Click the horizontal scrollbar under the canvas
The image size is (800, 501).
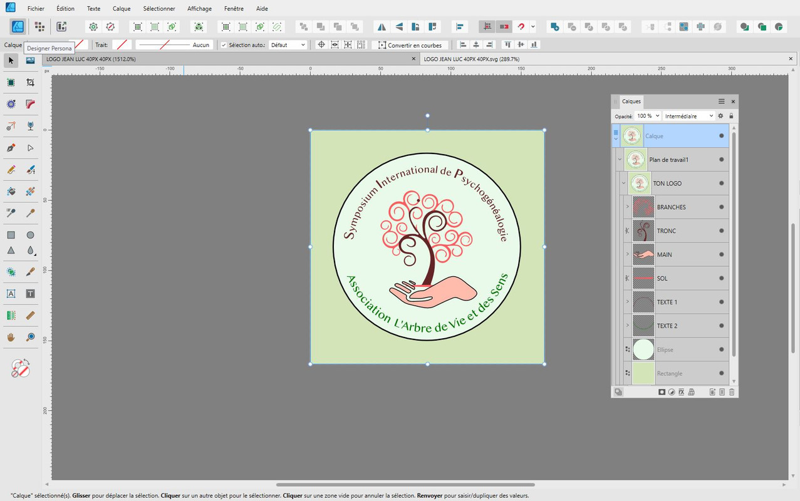point(405,485)
